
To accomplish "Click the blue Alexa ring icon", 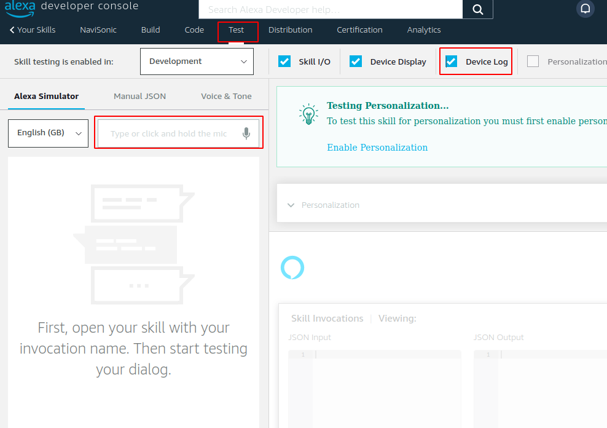I will tap(292, 267).
